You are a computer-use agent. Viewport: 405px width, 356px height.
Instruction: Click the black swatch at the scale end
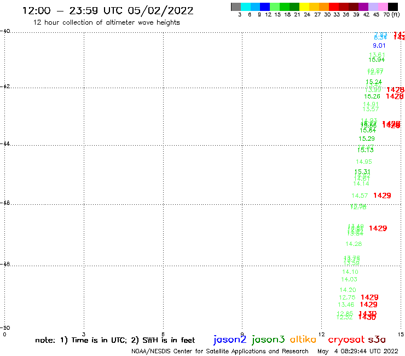[393, 7]
